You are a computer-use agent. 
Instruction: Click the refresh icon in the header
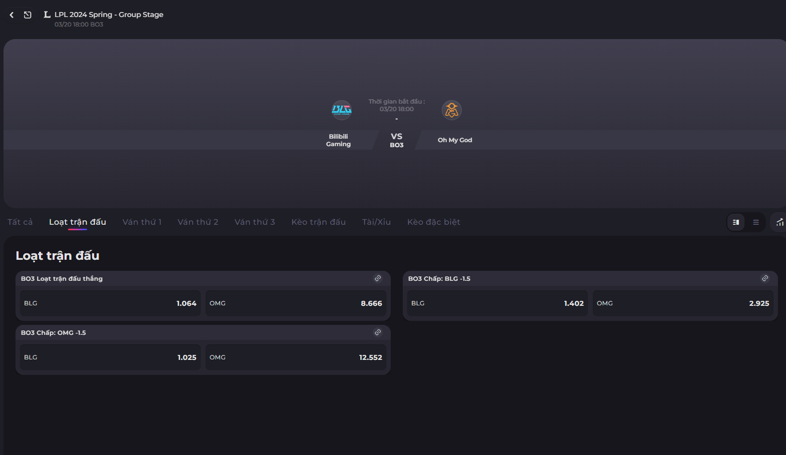pyautogui.click(x=28, y=15)
